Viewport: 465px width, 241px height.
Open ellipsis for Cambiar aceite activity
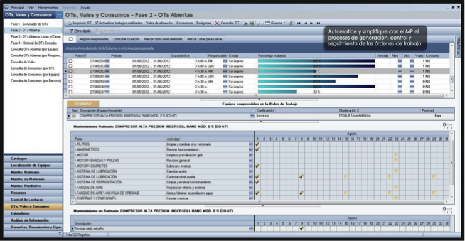point(251,171)
